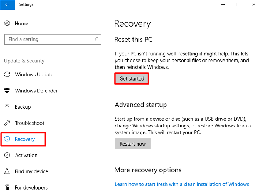Click the Windows Update sync icon
Image resolution: width=259 pixels, height=191 pixels.
pyautogui.click(x=7, y=75)
